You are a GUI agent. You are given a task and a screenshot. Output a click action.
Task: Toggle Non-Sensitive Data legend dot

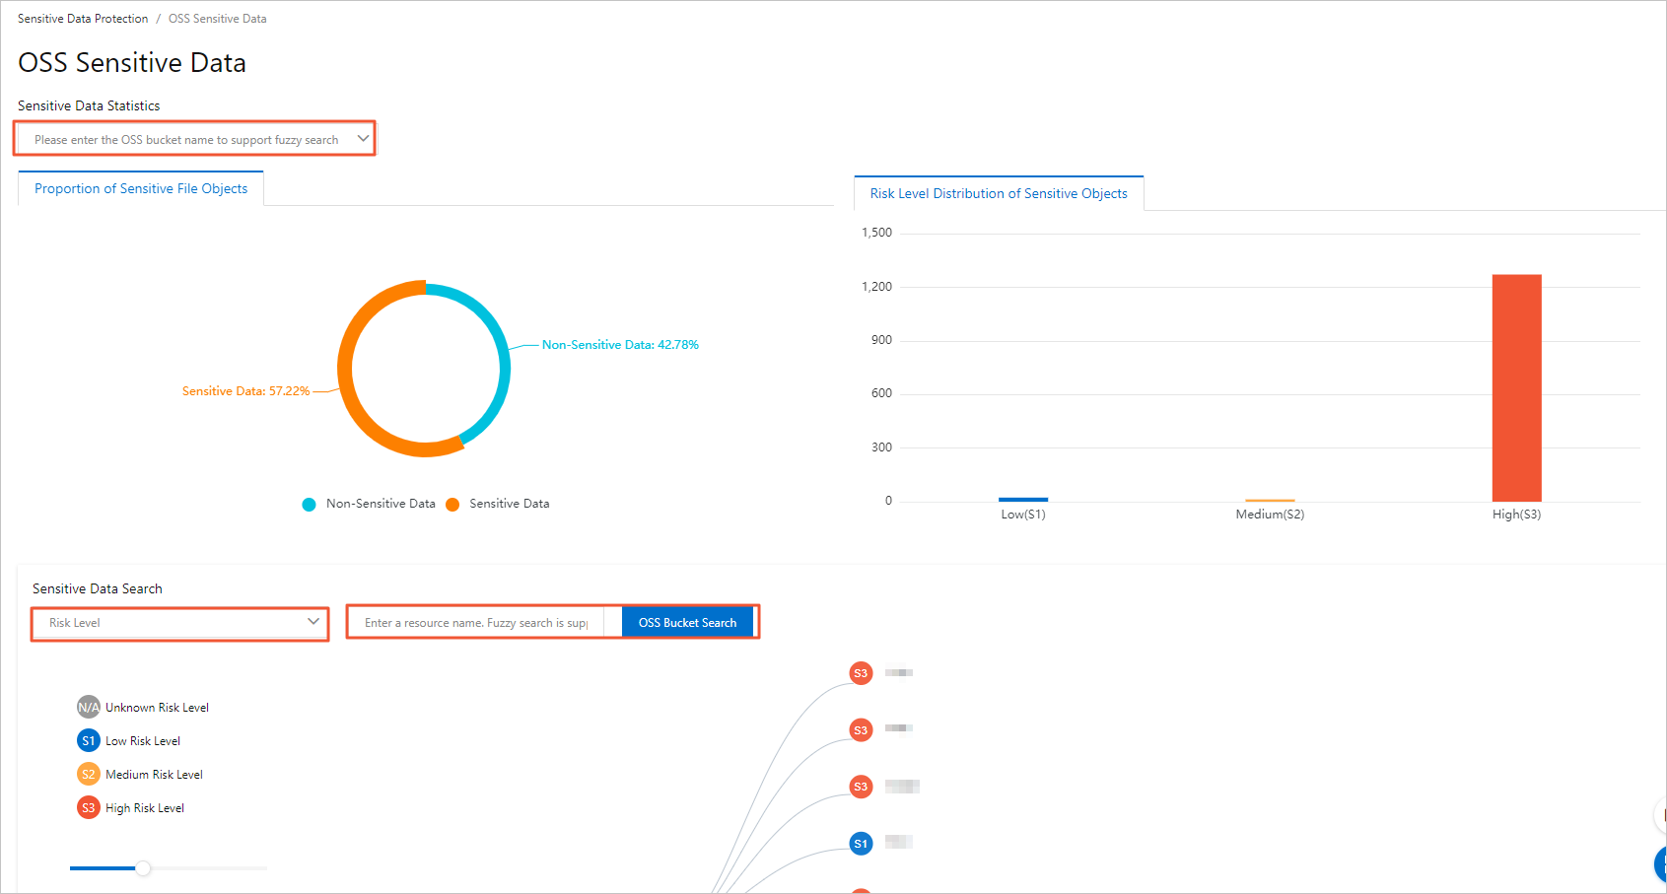[x=309, y=504]
